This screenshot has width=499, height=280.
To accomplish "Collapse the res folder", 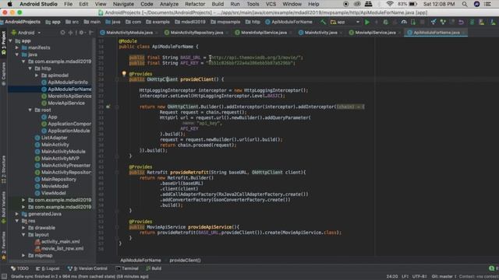I will tap(17, 221).
